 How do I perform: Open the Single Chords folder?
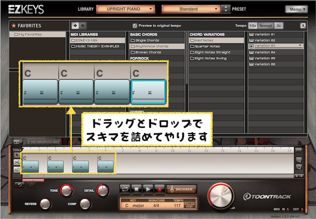pyautogui.click(x=157, y=40)
